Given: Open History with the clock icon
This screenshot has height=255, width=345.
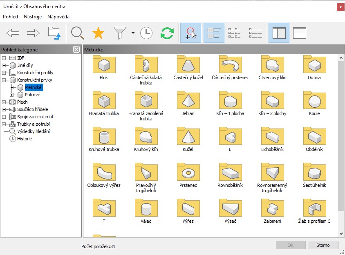Looking at the screenshot, I should pyautogui.click(x=146, y=33).
